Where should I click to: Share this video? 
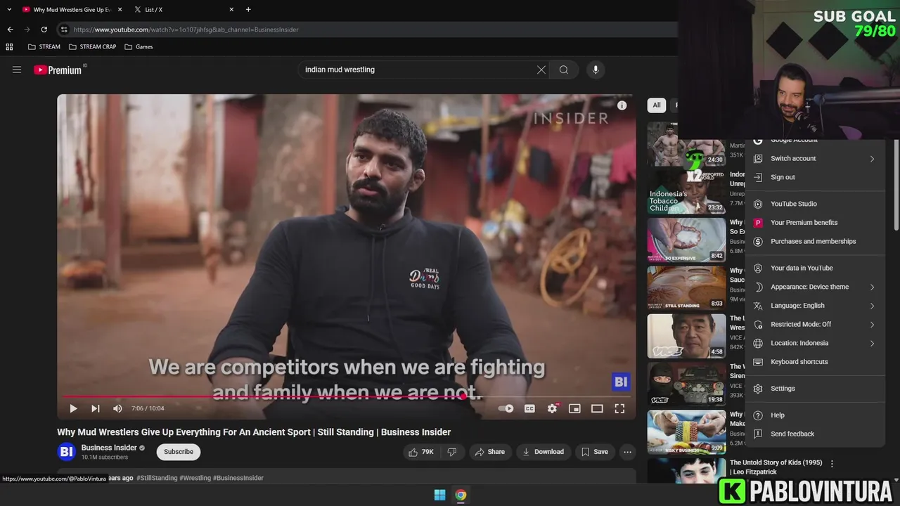click(x=490, y=452)
